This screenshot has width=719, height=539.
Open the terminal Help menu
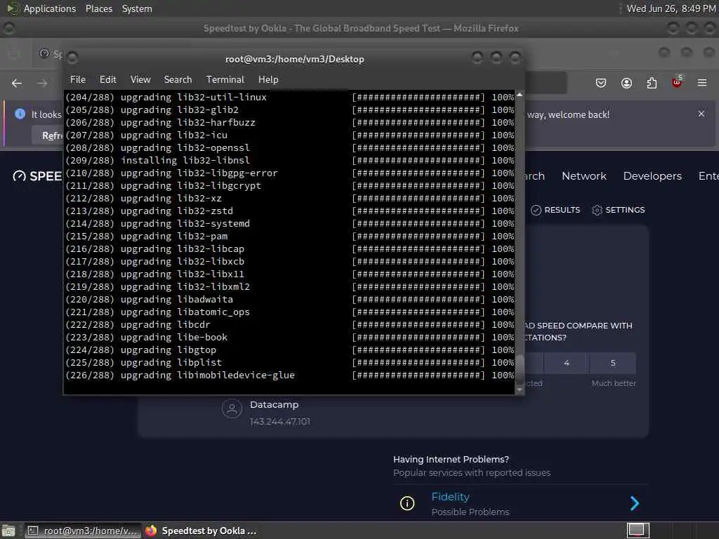pos(268,80)
